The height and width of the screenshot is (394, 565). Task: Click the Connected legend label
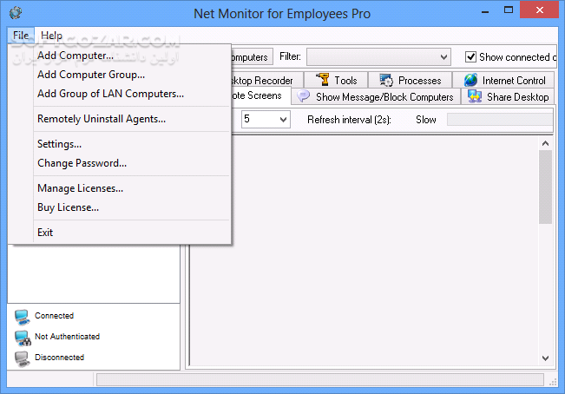[54, 316]
